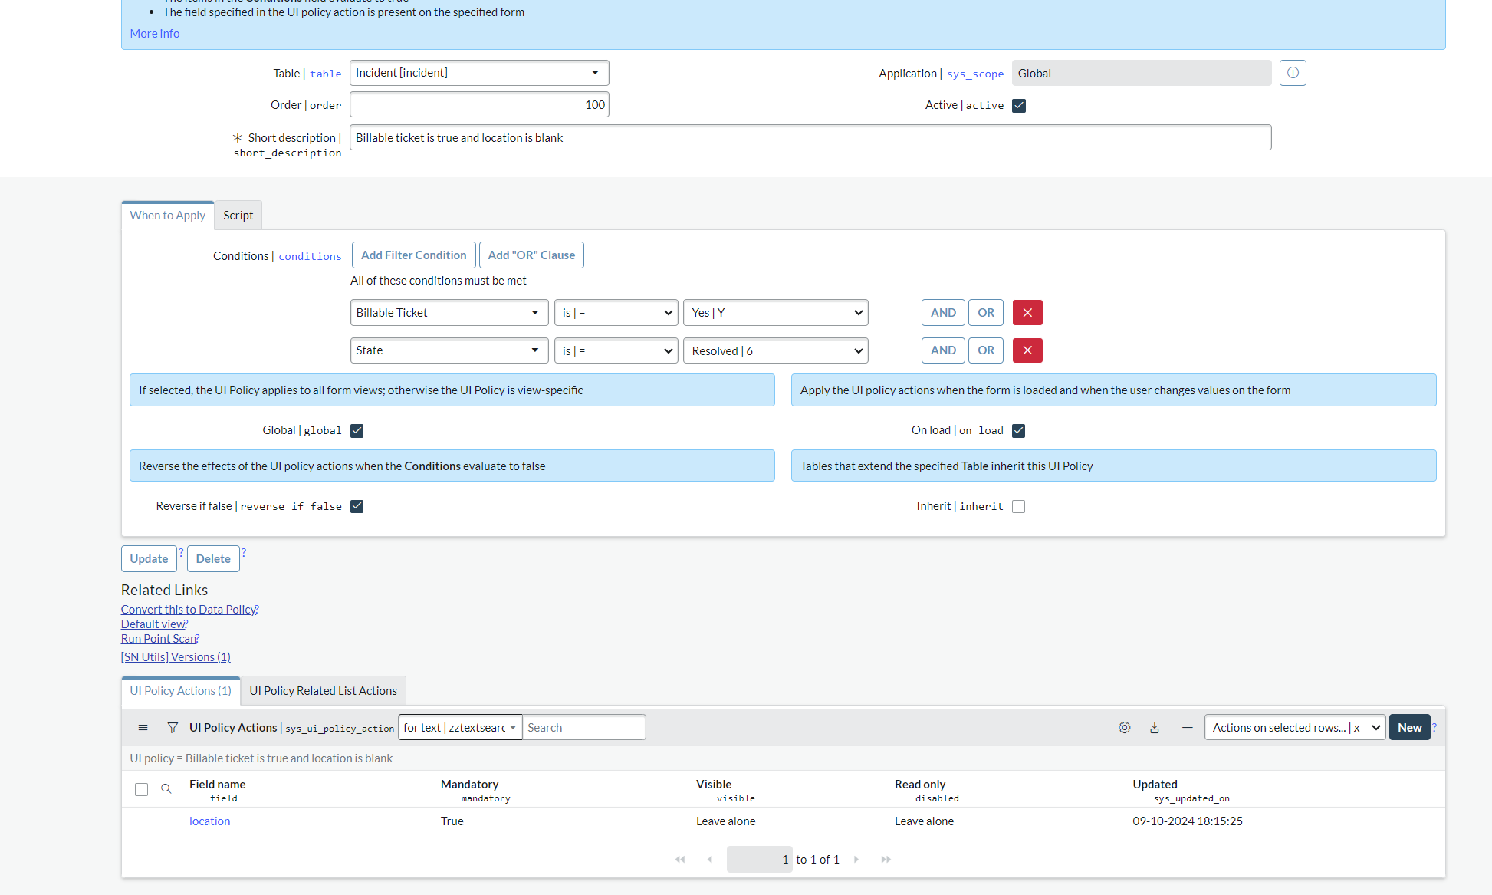Screen dimensions: 1492x895
Task: Click Add "OR" Clause button
Action: (x=531, y=255)
